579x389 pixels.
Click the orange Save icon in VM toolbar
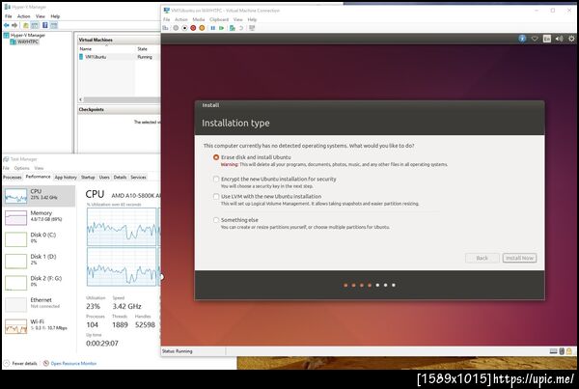click(202, 28)
